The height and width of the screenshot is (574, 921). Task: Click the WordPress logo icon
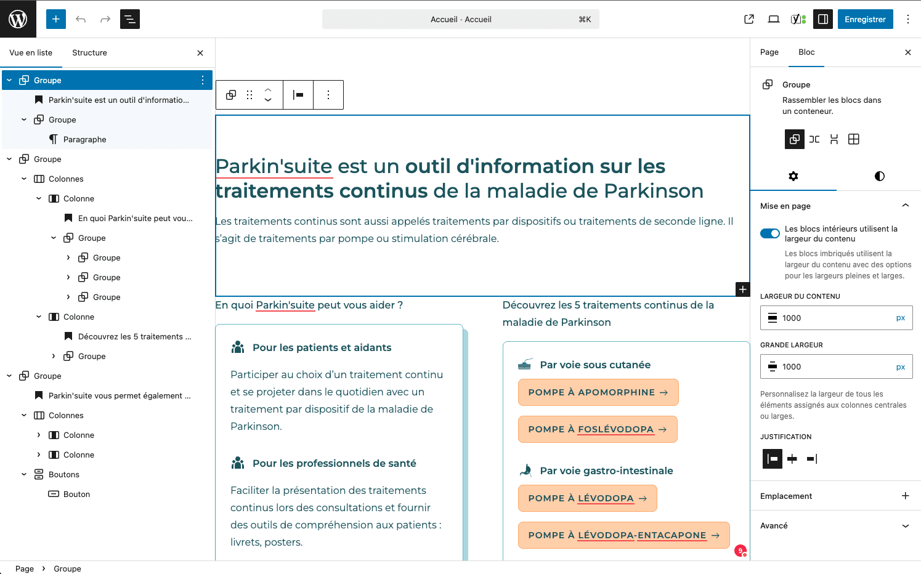point(18,19)
